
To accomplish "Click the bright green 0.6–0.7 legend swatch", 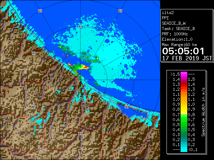I will point(184,119).
